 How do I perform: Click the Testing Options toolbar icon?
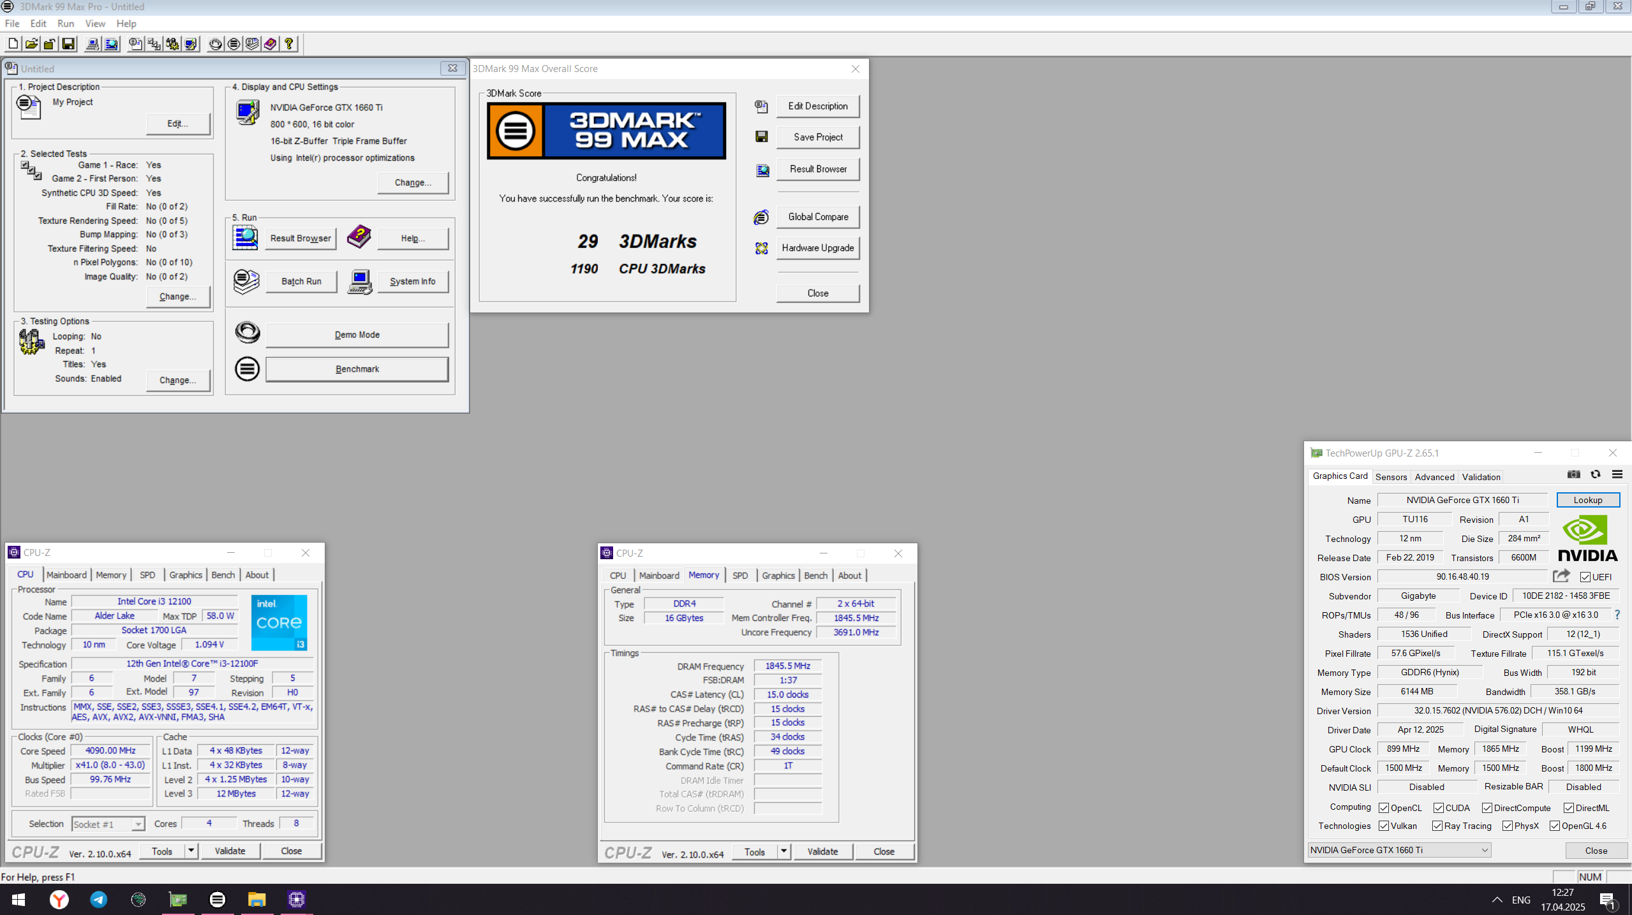click(x=172, y=44)
